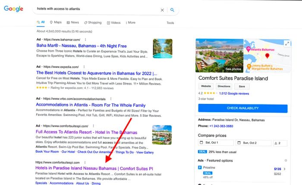
Task: Open the Best Hotels Closest to Aquaventure link
Action: click(x=97, y=73)
